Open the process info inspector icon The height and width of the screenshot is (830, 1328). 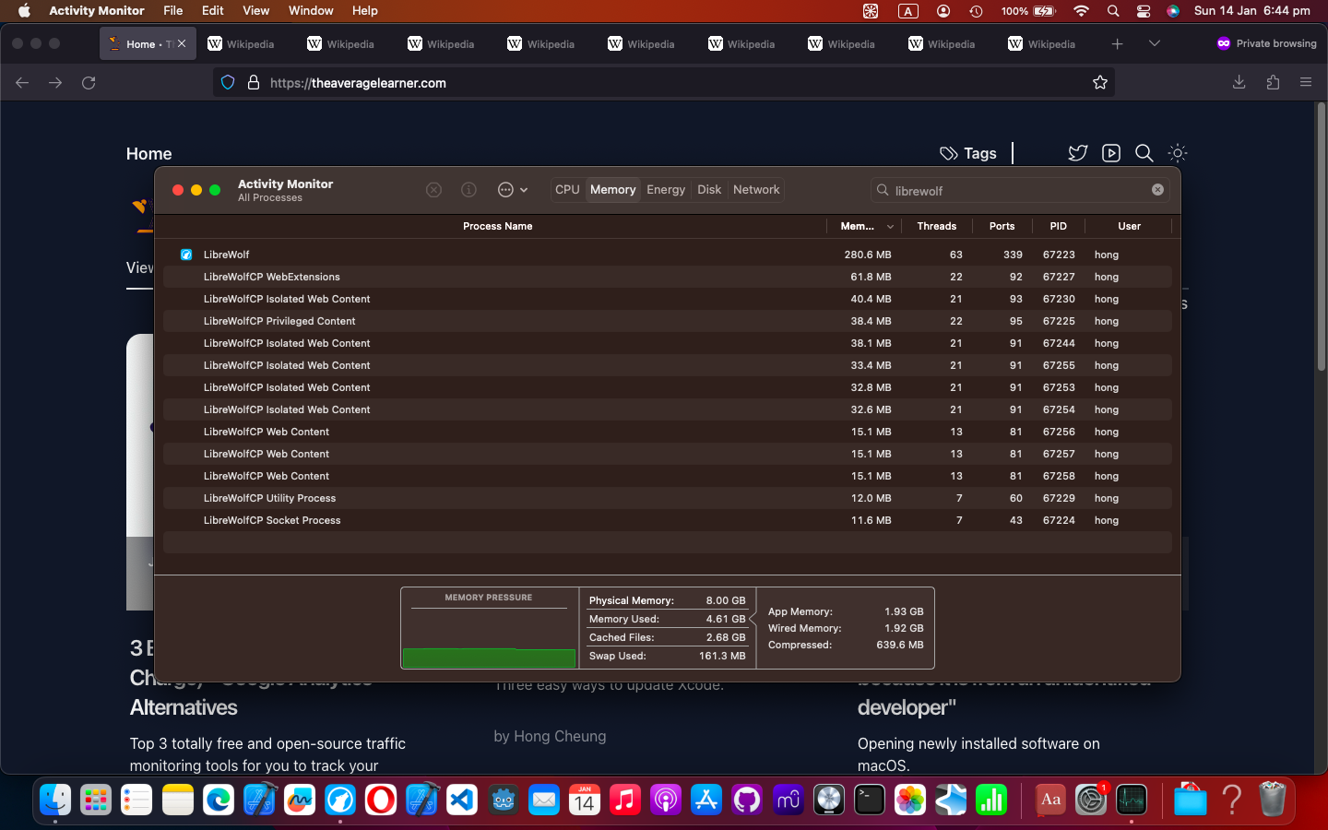click(x=468, y=190)
